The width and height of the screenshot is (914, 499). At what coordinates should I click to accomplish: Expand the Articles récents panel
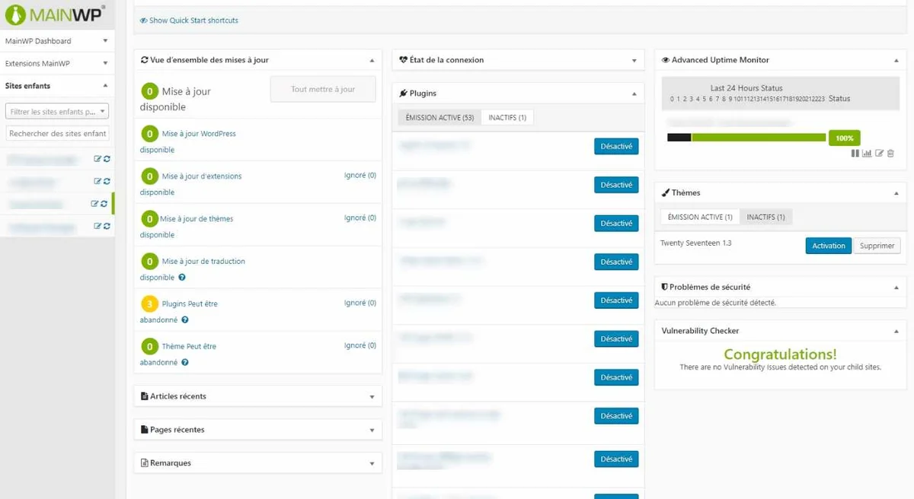372,396
